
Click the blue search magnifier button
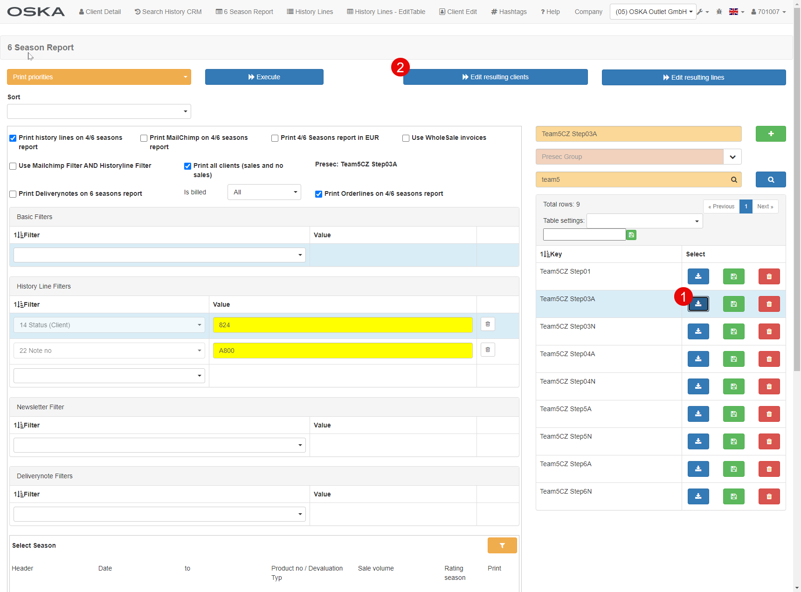[770, 179]
